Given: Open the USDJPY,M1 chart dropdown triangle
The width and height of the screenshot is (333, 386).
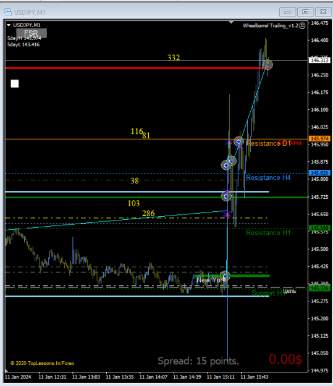Looking at the screenshot, I should (x=9, y=25).
